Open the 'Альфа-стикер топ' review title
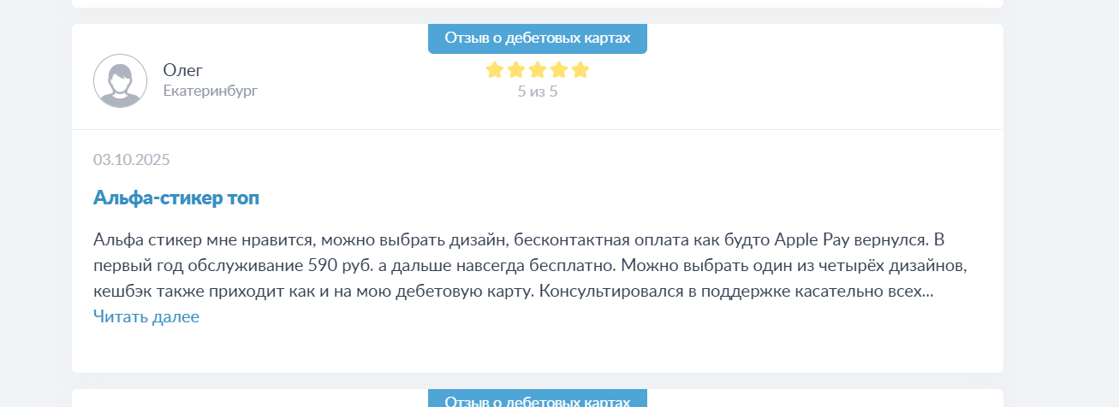 coord(176,198)
